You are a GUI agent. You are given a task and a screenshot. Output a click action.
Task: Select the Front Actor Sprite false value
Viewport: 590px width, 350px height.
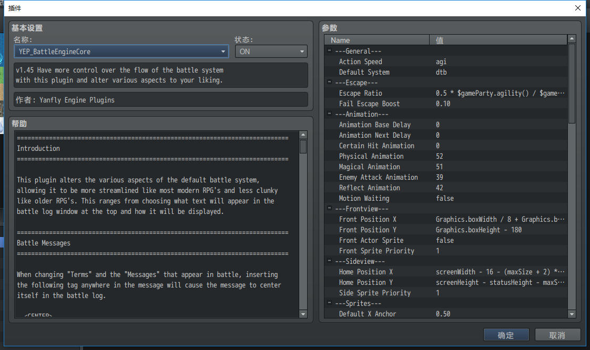click(x=445, y=240)
